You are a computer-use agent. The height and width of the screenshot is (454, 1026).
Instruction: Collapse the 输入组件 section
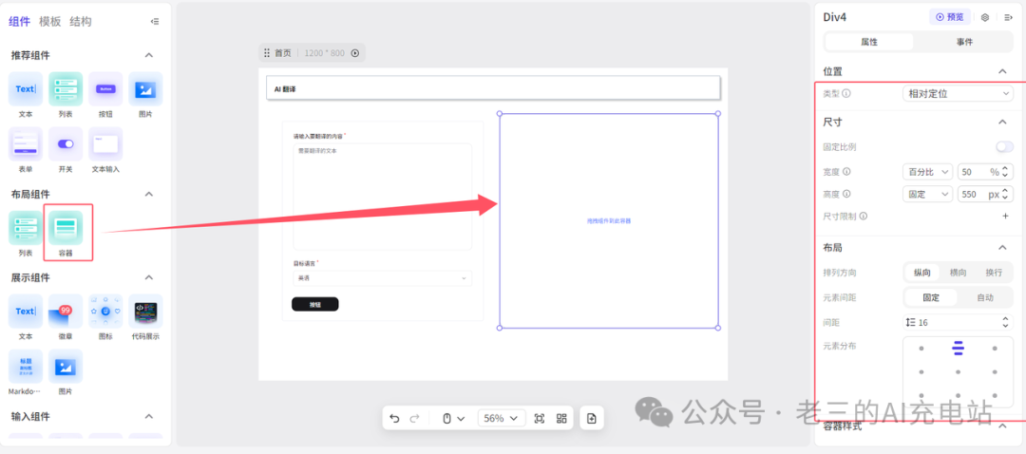[148, 417]
